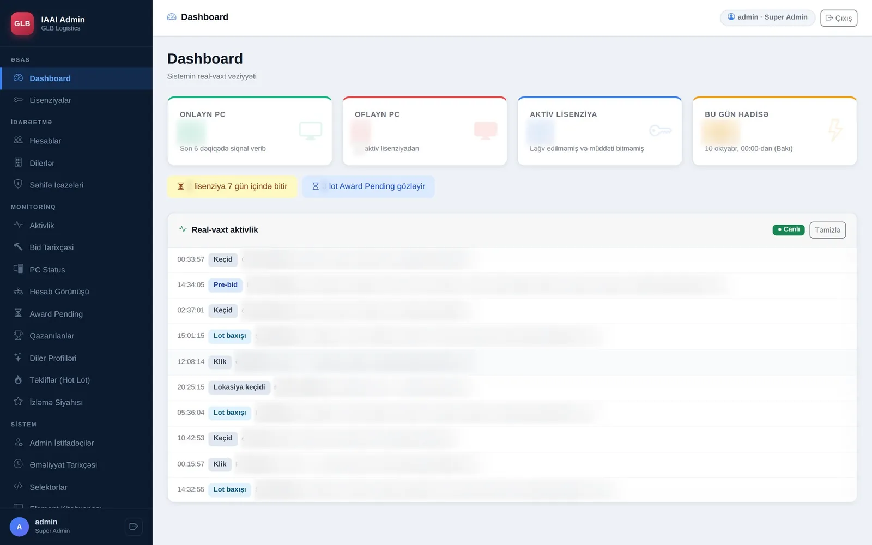Image resolution: width=872 pixels, height=545 pixels.
Task: Select the AKTİV LİSENZİYA card
Action: click(x=599, y=131)
